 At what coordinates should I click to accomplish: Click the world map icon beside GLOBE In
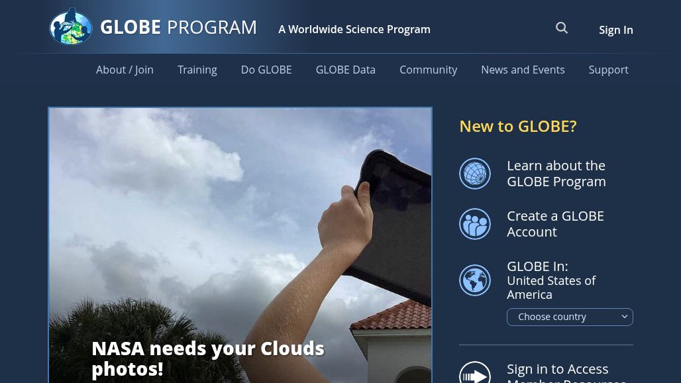(475, 280)
